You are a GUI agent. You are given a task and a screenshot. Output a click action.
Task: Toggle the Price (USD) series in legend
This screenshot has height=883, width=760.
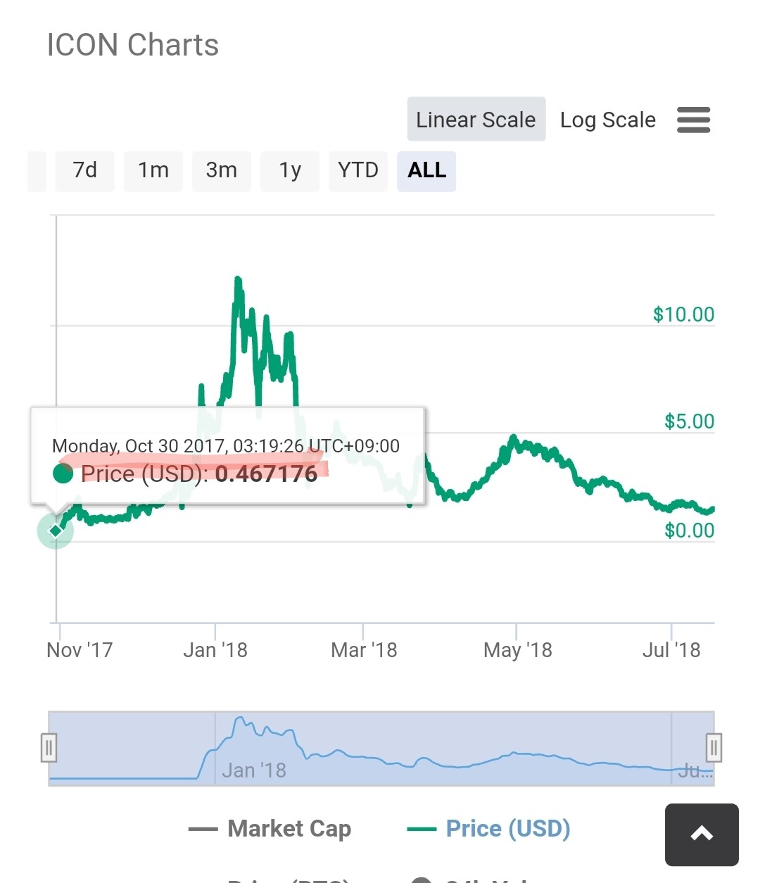pos(489,829)
